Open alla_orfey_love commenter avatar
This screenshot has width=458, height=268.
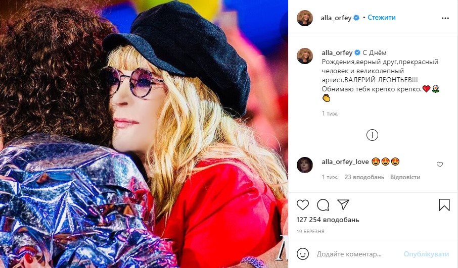pos(305,166)
